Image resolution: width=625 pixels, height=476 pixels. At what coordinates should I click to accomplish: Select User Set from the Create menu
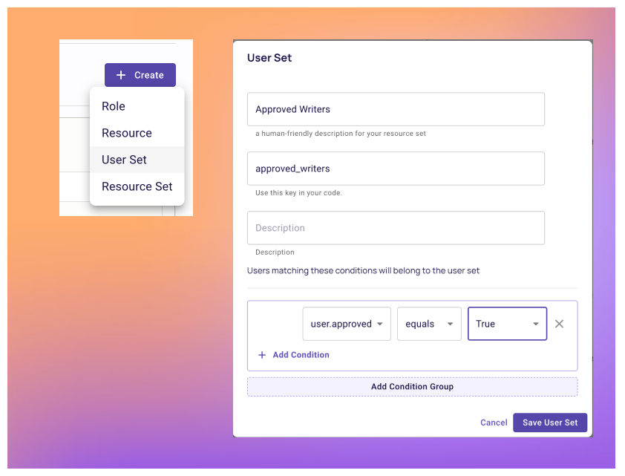124,160
